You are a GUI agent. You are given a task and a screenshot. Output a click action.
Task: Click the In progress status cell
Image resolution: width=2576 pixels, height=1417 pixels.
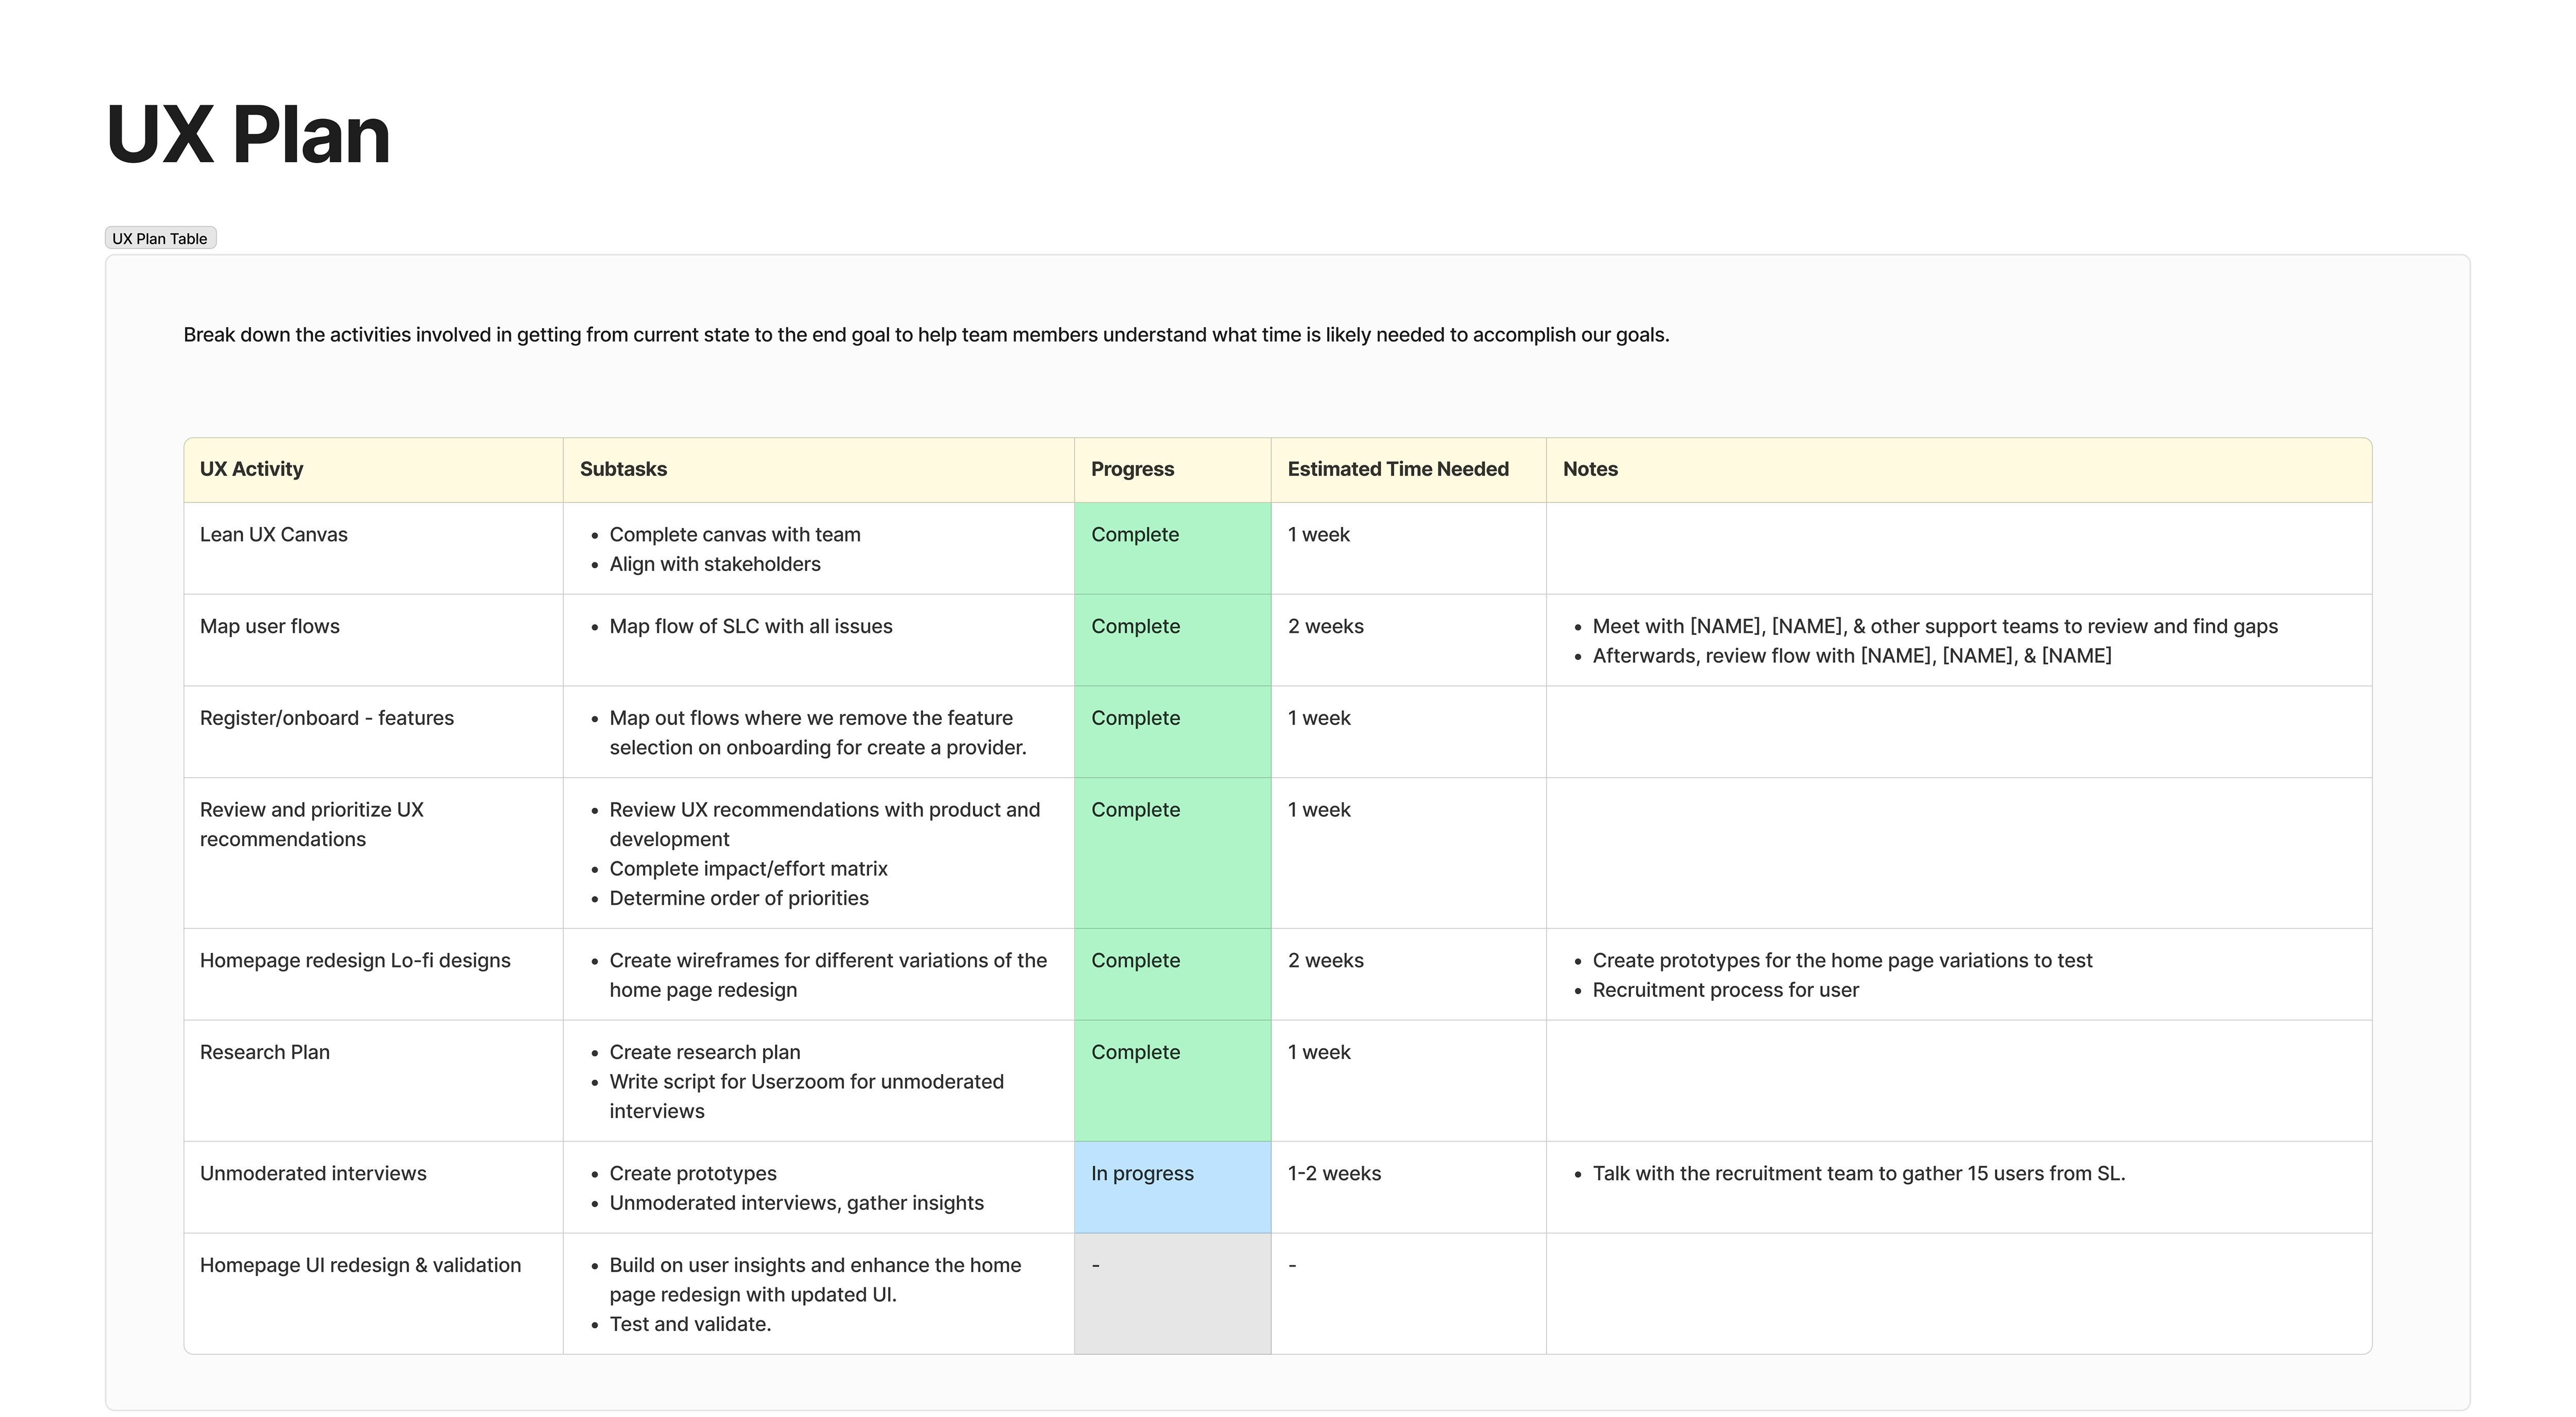tap(1141, 1173)
